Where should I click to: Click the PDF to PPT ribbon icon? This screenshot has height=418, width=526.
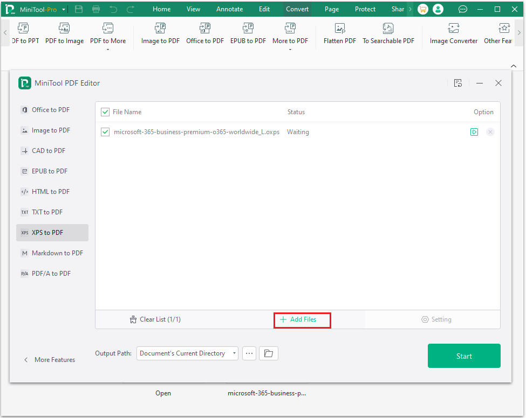pos(23,29)
